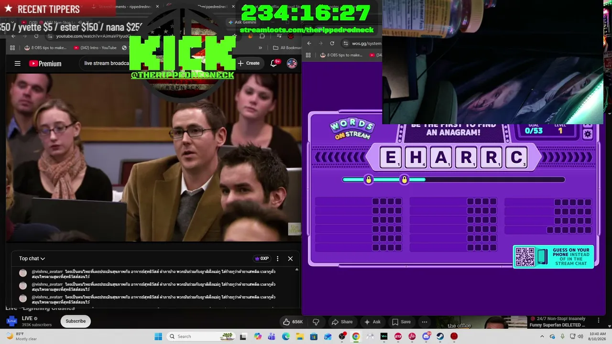Like the video with 656K likes
This screenshot has width=612, height=344.
(x=293, y=322)
